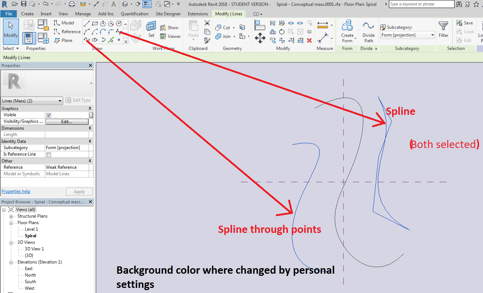Click the Align tool icon

pyautogui.click(x=260, y=25)
